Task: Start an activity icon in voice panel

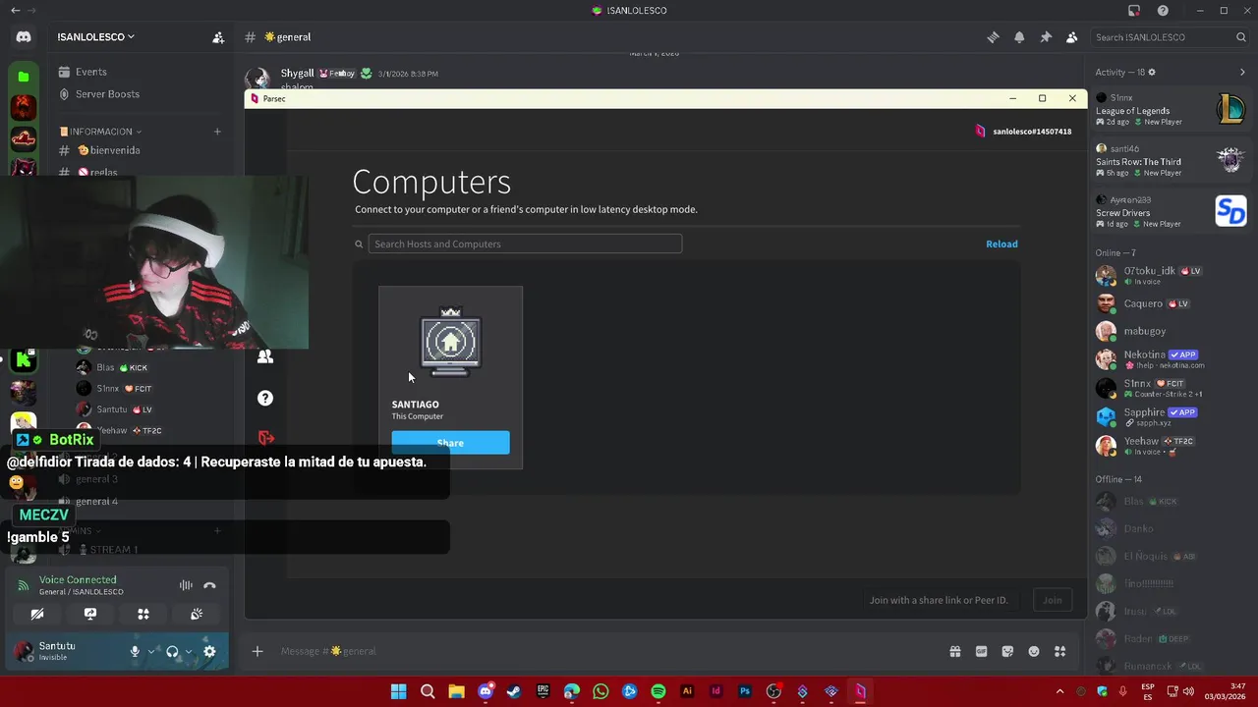Action: tap(143, 614)
